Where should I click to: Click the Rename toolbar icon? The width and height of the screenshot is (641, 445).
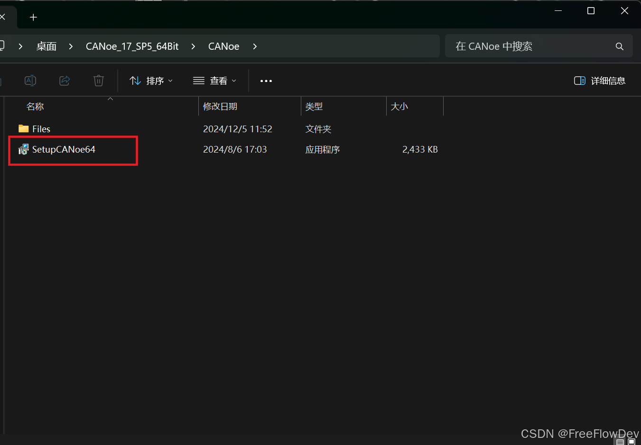[x=30, y=81]
